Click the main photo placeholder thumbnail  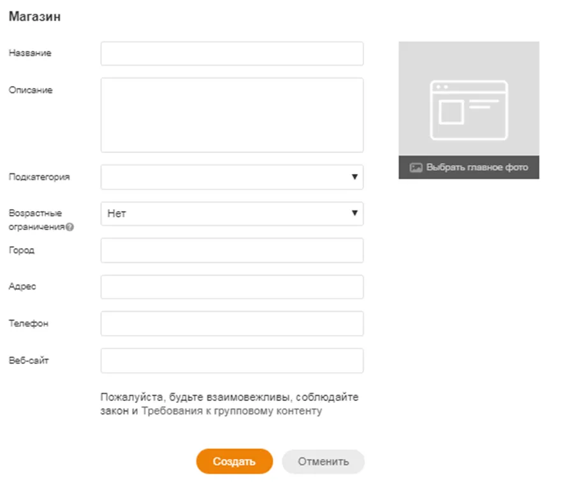469,99
